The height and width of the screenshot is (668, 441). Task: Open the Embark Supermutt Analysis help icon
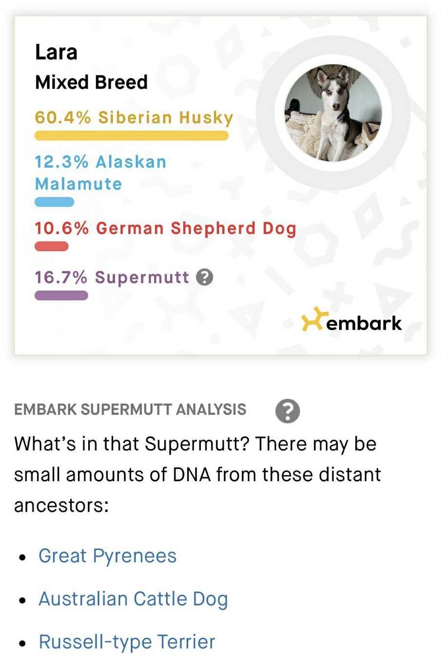click(288, 411)
